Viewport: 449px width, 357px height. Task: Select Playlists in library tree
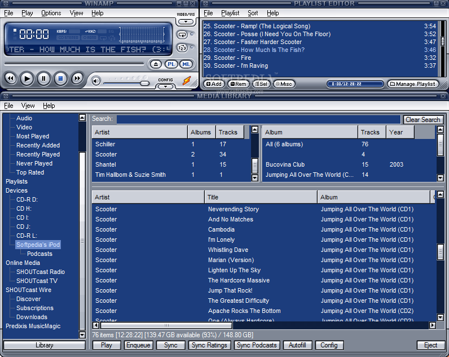click(16, 181)
